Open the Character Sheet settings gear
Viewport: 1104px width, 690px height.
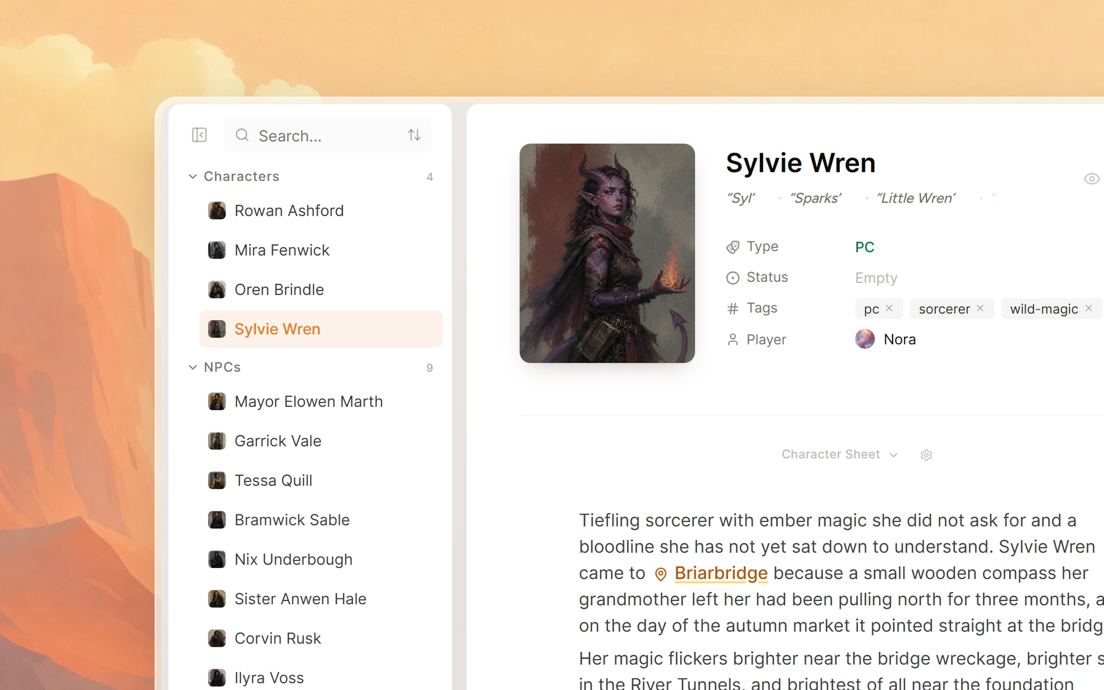(926, 455)
